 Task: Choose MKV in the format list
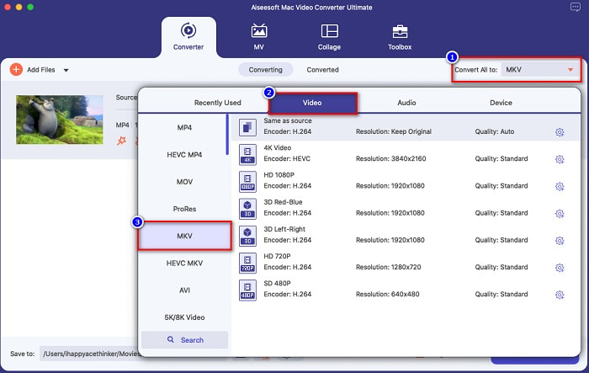click(184, 236)
